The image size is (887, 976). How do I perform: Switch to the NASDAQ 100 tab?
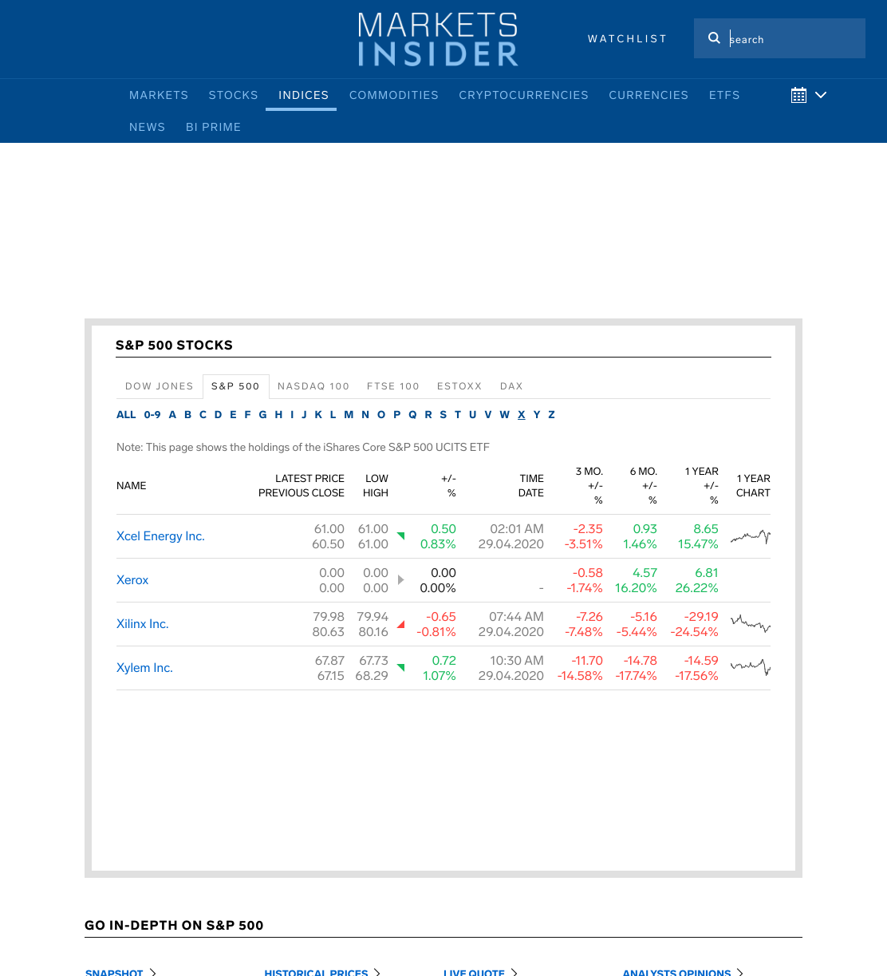pos(313,386)
